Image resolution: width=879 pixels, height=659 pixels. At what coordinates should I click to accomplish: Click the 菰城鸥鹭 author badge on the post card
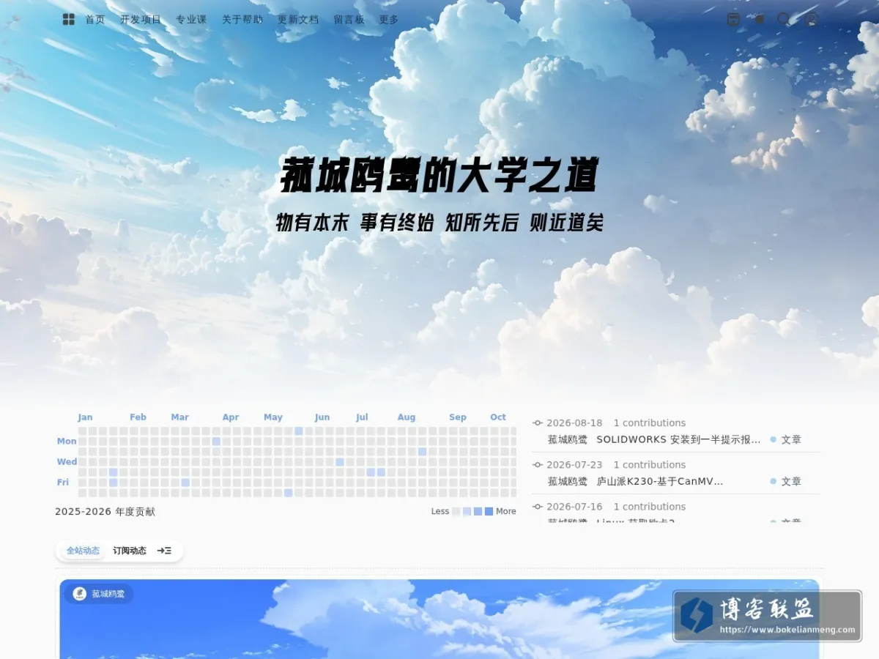point(99,594)
